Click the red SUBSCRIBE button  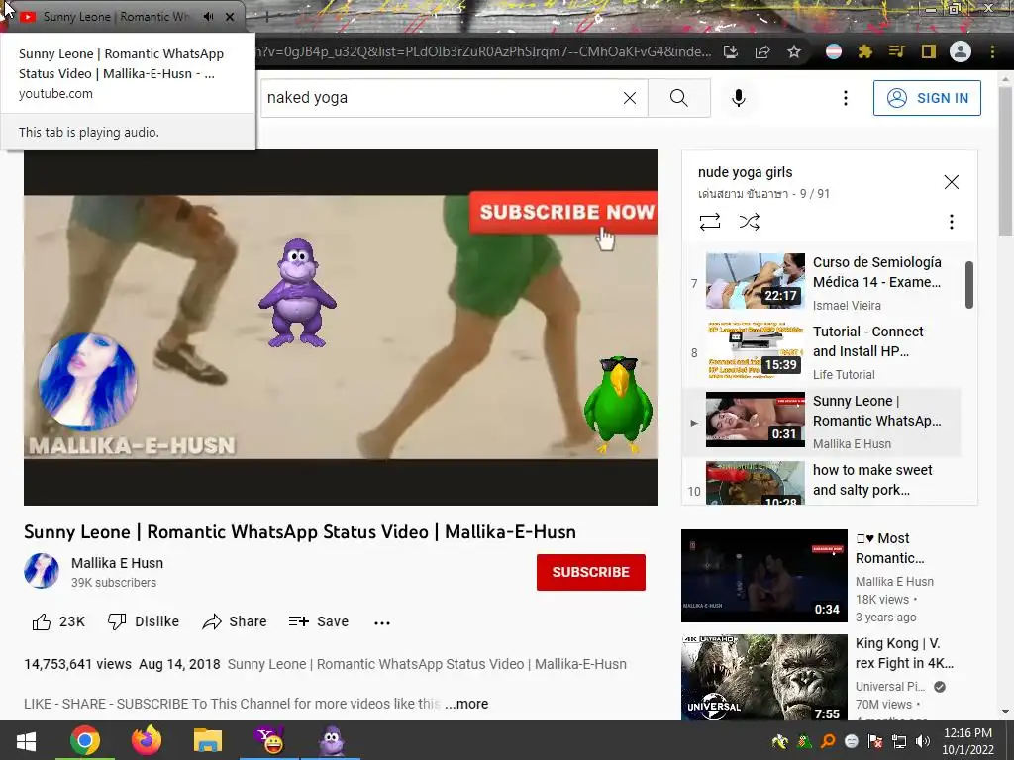(x=590, y=572)
